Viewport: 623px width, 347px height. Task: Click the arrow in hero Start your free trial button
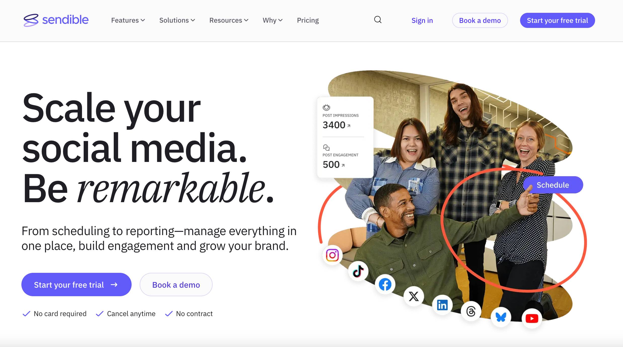(x=114, y=284)
